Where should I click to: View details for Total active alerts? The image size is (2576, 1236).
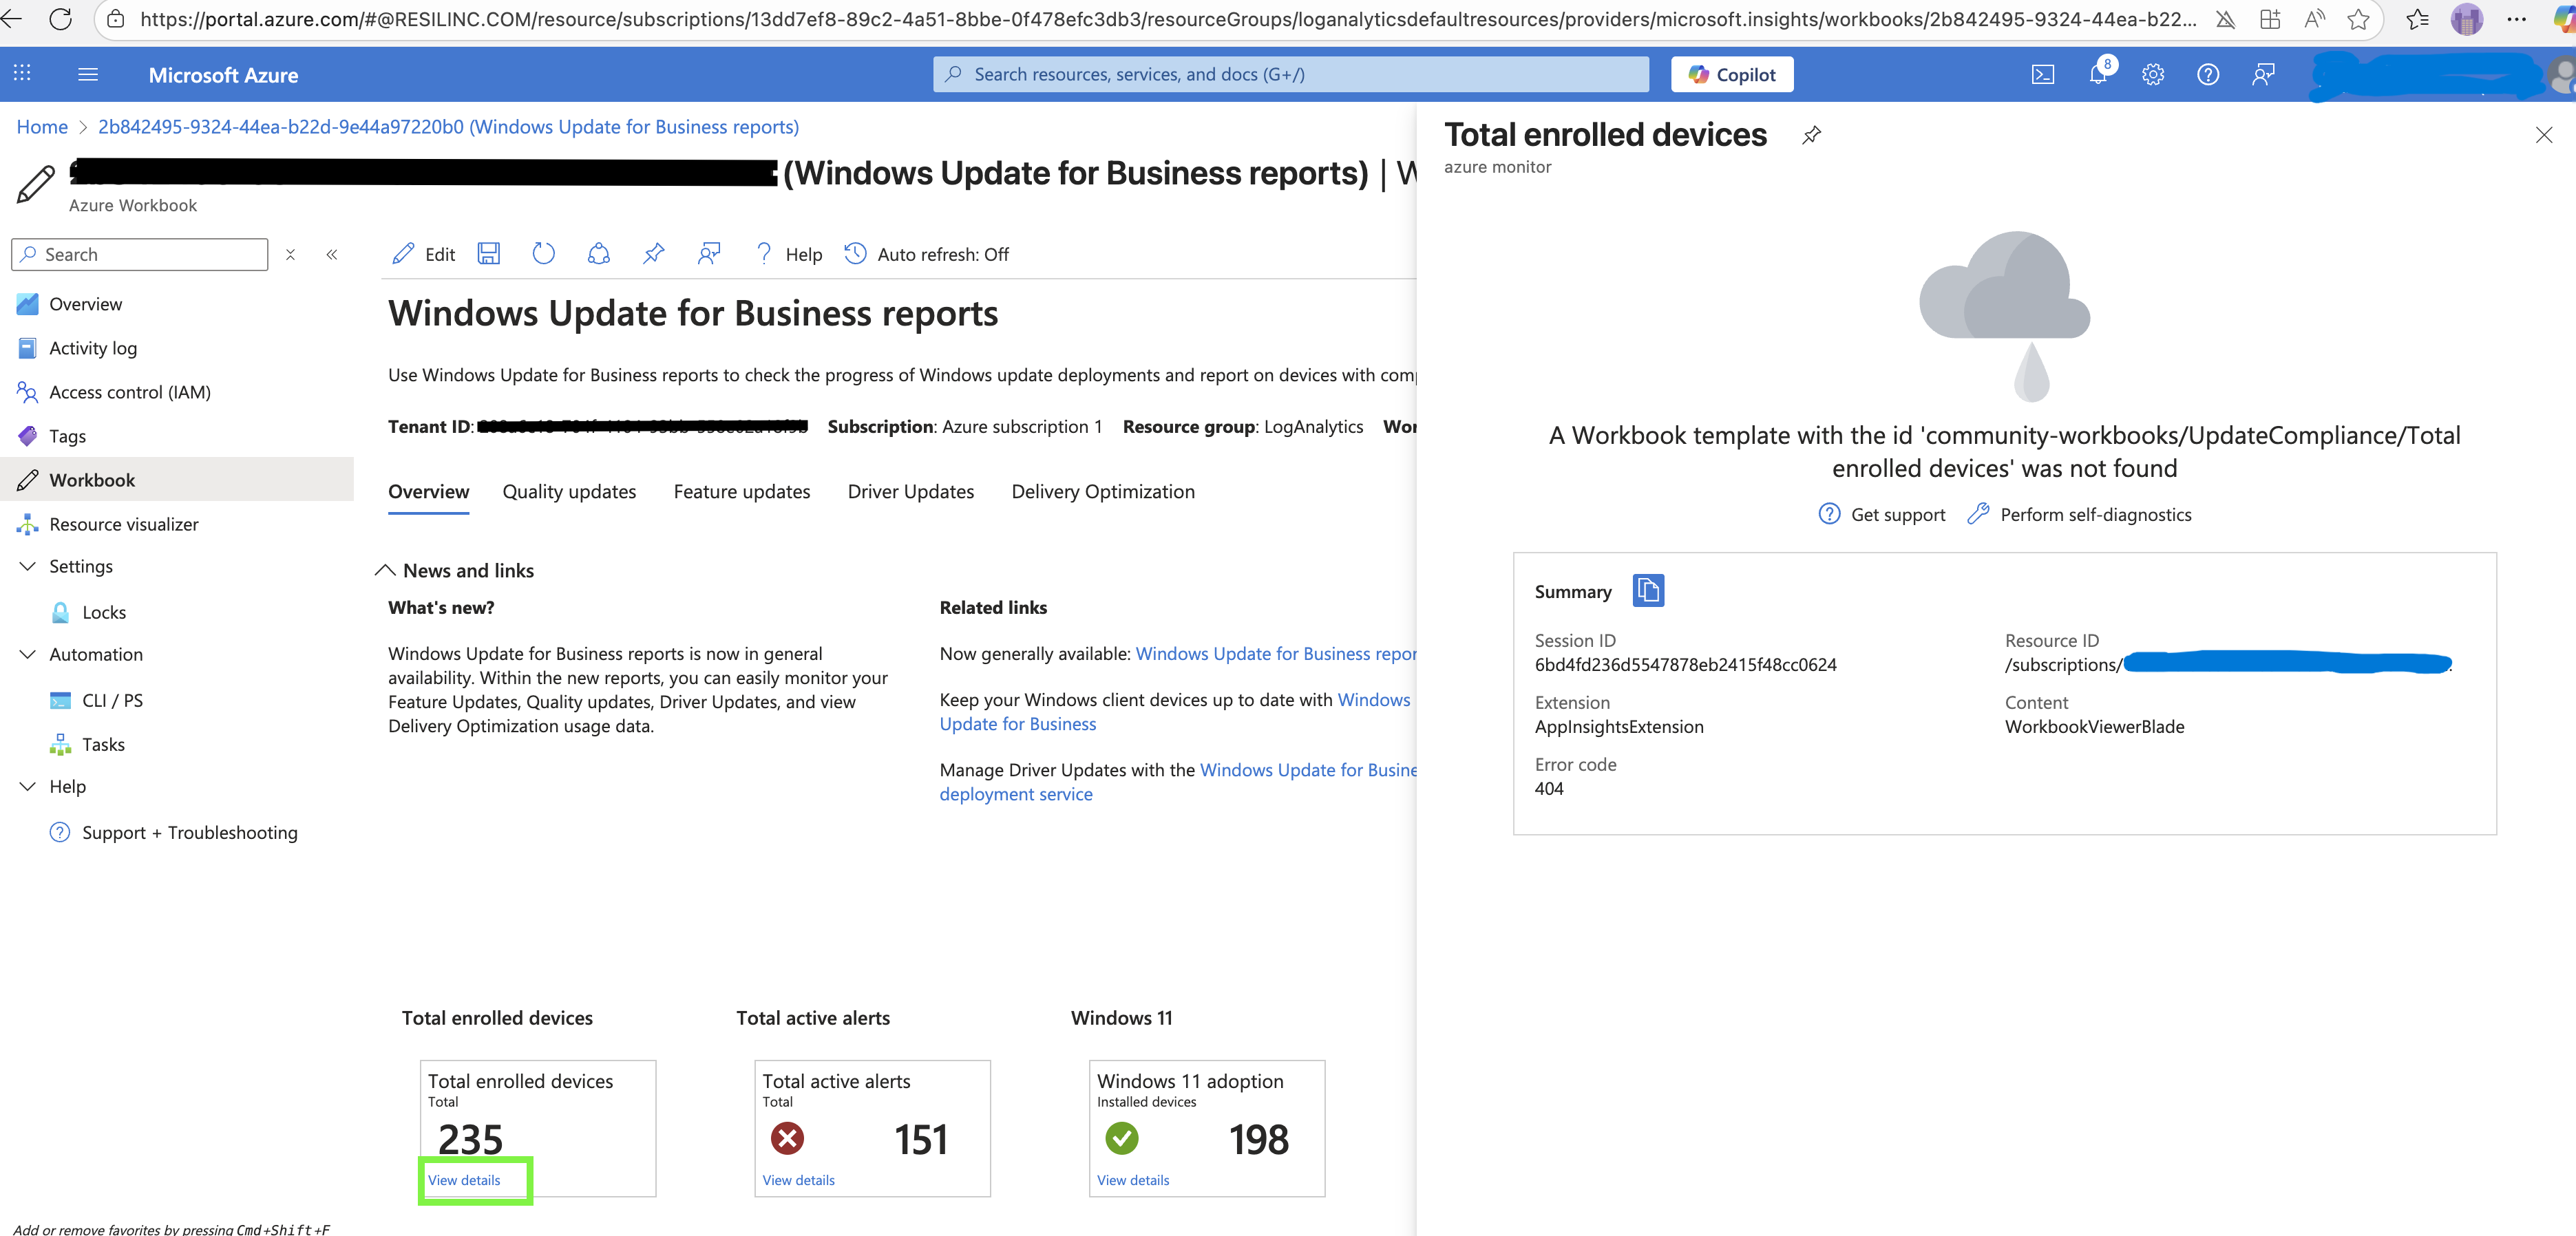tap(798, 1180)
